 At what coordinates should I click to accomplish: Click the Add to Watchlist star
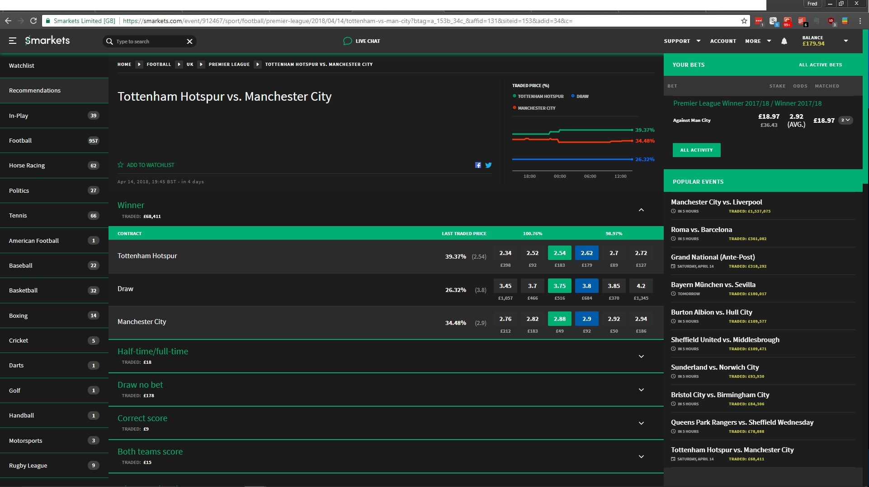tap(121, 165)
